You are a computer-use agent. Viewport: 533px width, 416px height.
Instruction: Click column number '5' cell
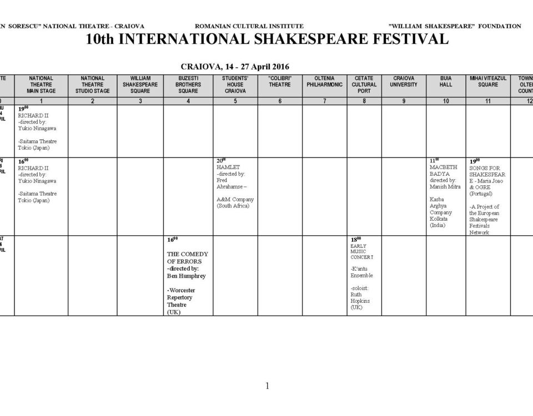coord(235,101)
